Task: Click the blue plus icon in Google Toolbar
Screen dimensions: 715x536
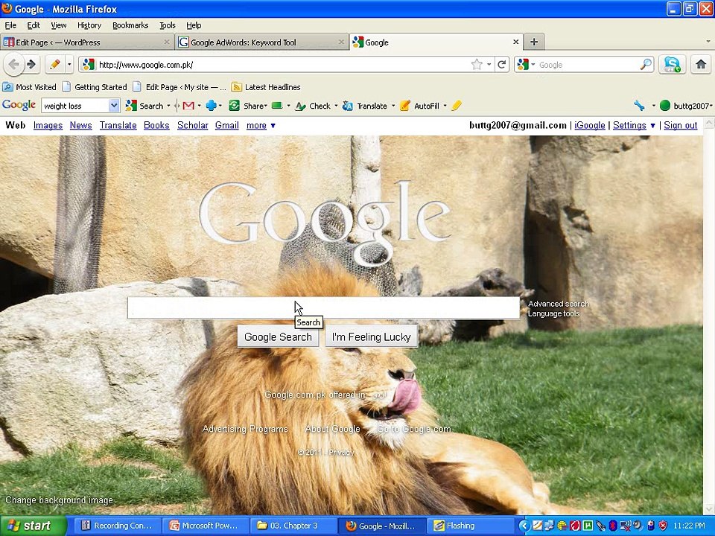Action: pyautogui.click(x=211, y=106)
